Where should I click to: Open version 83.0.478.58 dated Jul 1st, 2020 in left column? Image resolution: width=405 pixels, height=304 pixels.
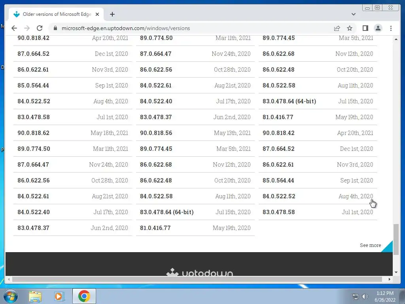[73, 117]
